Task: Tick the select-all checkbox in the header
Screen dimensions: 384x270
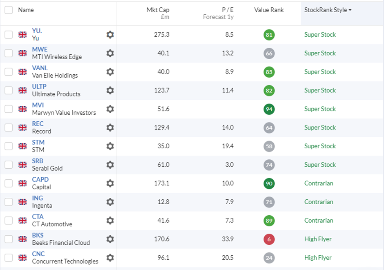Action: point(9,10)
